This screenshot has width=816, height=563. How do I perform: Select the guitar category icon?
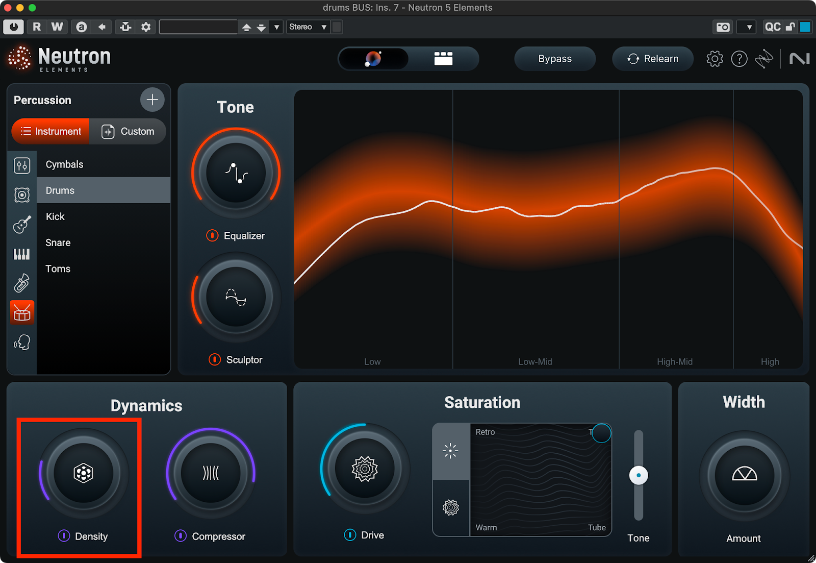coord(22,224)
